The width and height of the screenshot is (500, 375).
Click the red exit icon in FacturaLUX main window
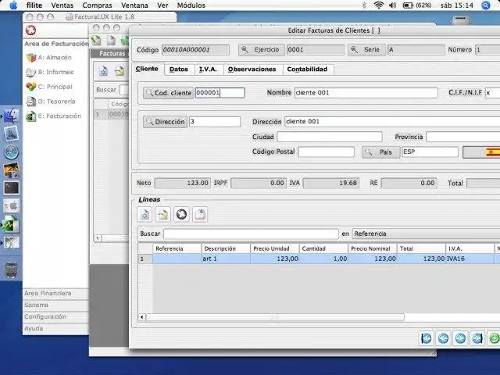coord(30,30)
